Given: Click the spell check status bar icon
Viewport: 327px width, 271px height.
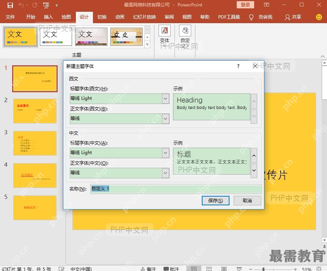Looking at the screenshot, I should click(61, 269).
